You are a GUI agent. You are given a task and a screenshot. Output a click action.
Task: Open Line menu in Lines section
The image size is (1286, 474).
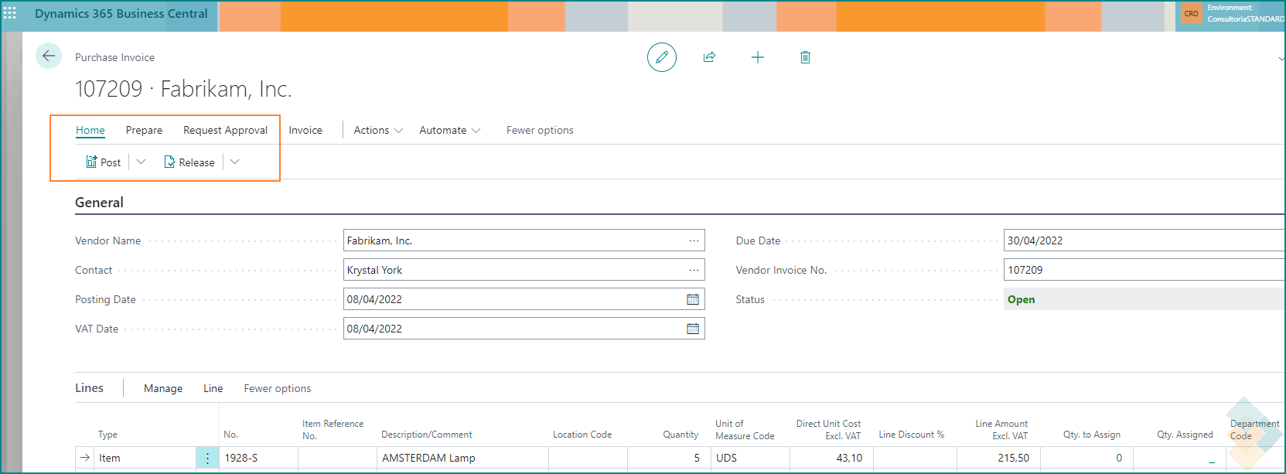213,388
